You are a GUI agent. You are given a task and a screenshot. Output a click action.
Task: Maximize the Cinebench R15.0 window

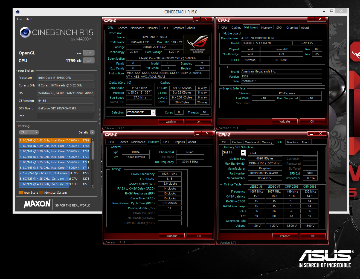pyautogui.click(x=332, y=11)
